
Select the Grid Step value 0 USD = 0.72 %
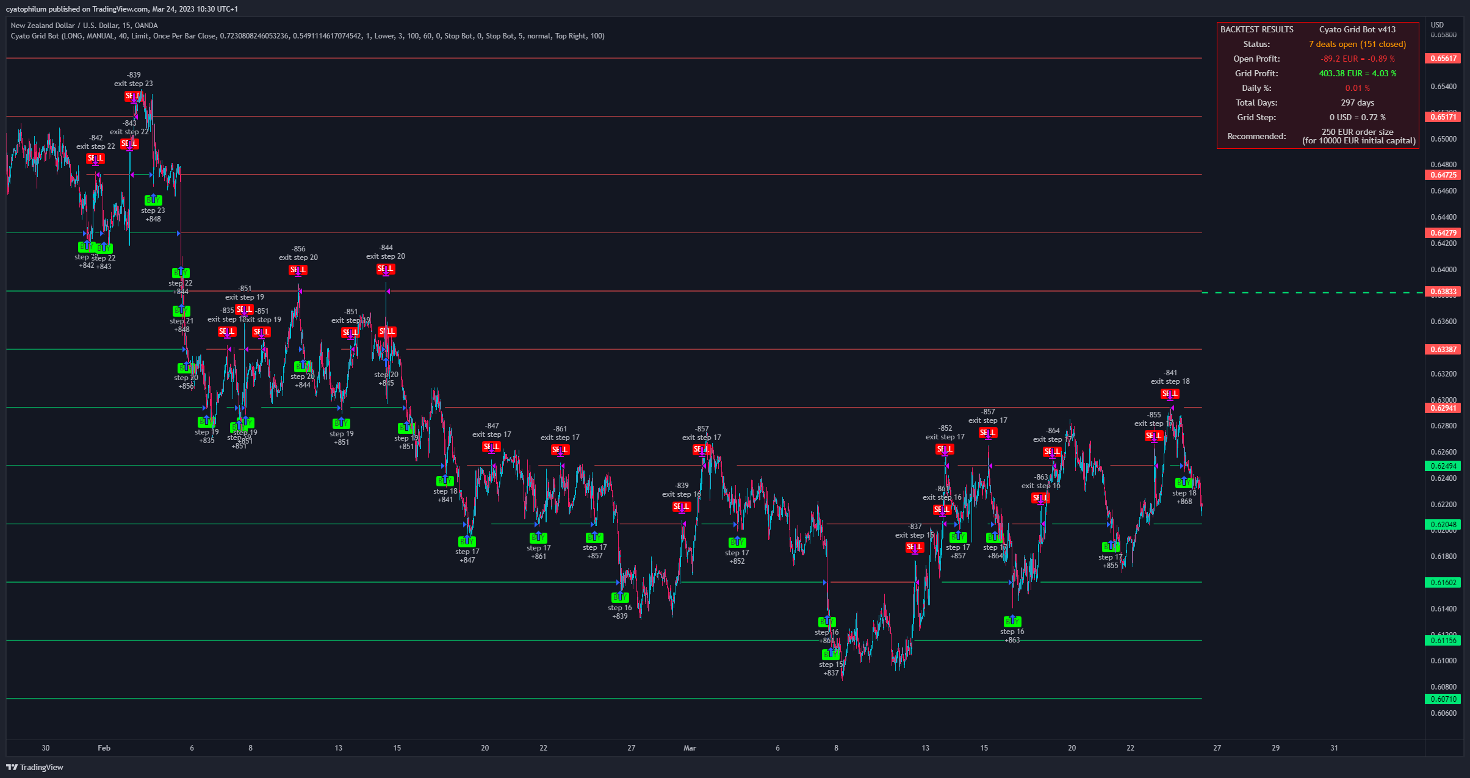click(1357, 117)
